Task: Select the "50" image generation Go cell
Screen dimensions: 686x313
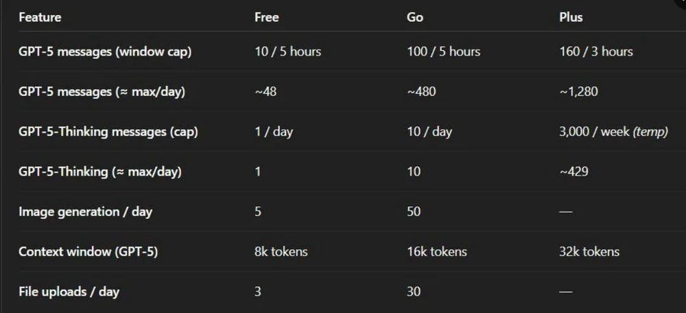Action: (414, 211)
